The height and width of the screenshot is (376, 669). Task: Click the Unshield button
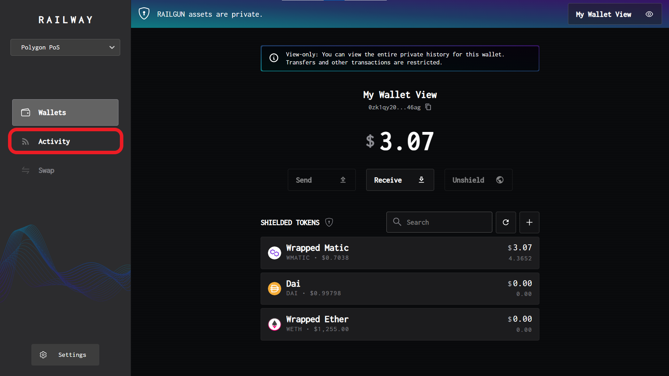478,180
